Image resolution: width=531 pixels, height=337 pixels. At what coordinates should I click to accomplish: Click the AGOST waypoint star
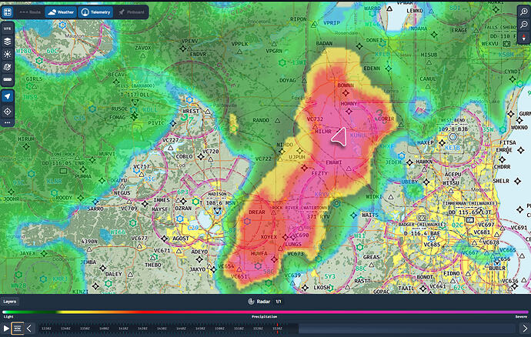coord(165,239)
